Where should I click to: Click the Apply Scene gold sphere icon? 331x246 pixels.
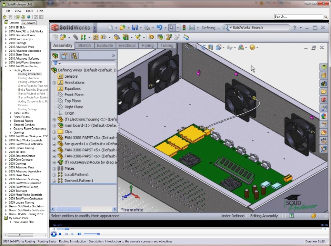pyautogui.click(x=252, y=47)
